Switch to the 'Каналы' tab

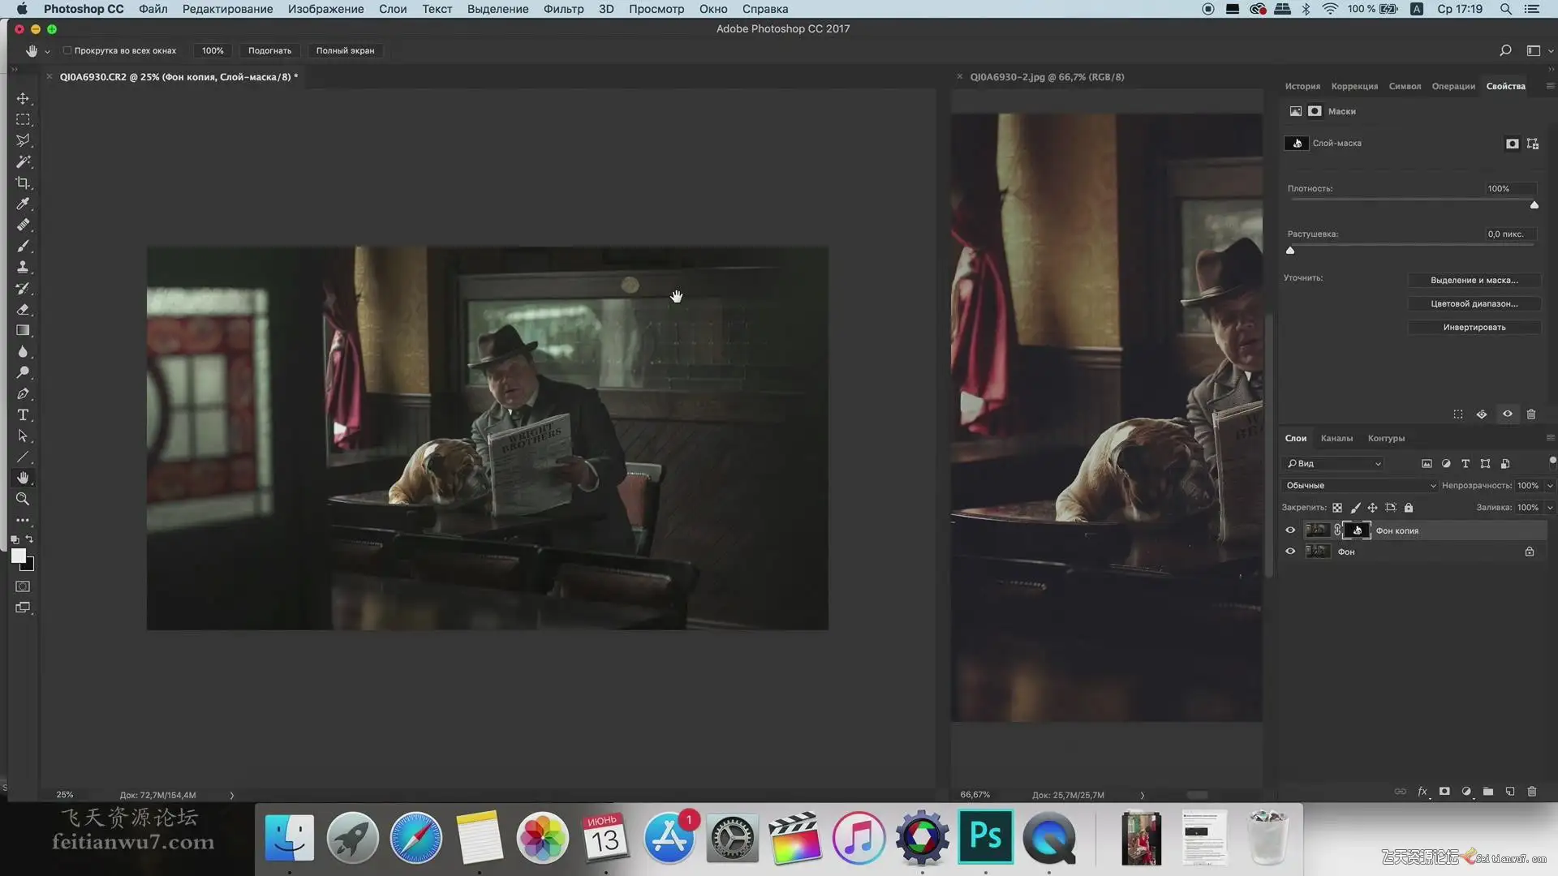(1336, 438)
